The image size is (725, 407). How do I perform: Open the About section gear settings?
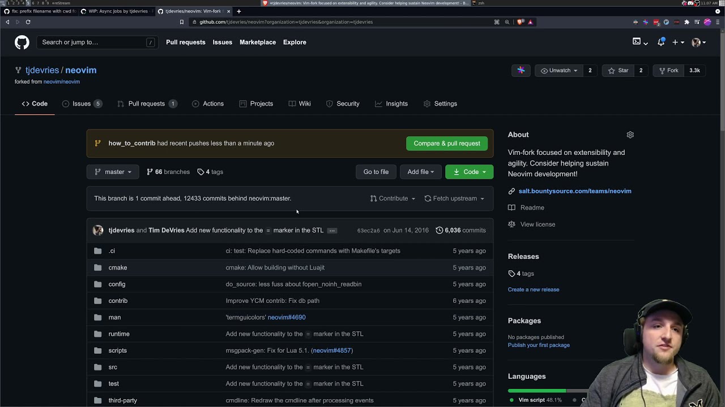[x=630, y=135]
